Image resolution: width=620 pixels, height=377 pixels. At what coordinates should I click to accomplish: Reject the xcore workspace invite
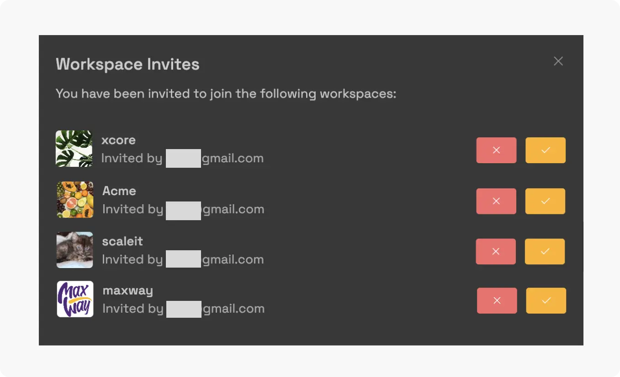pyautogui.click(x=496, y=150)
